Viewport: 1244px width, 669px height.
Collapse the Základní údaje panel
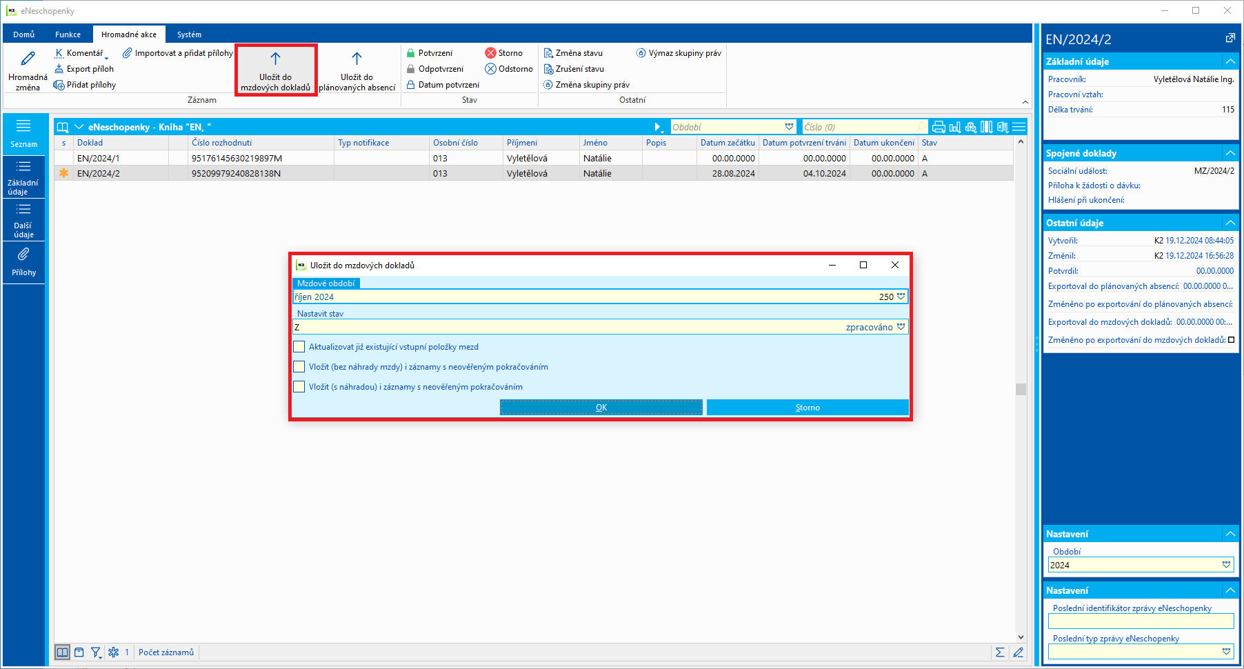pos(1230,61)
